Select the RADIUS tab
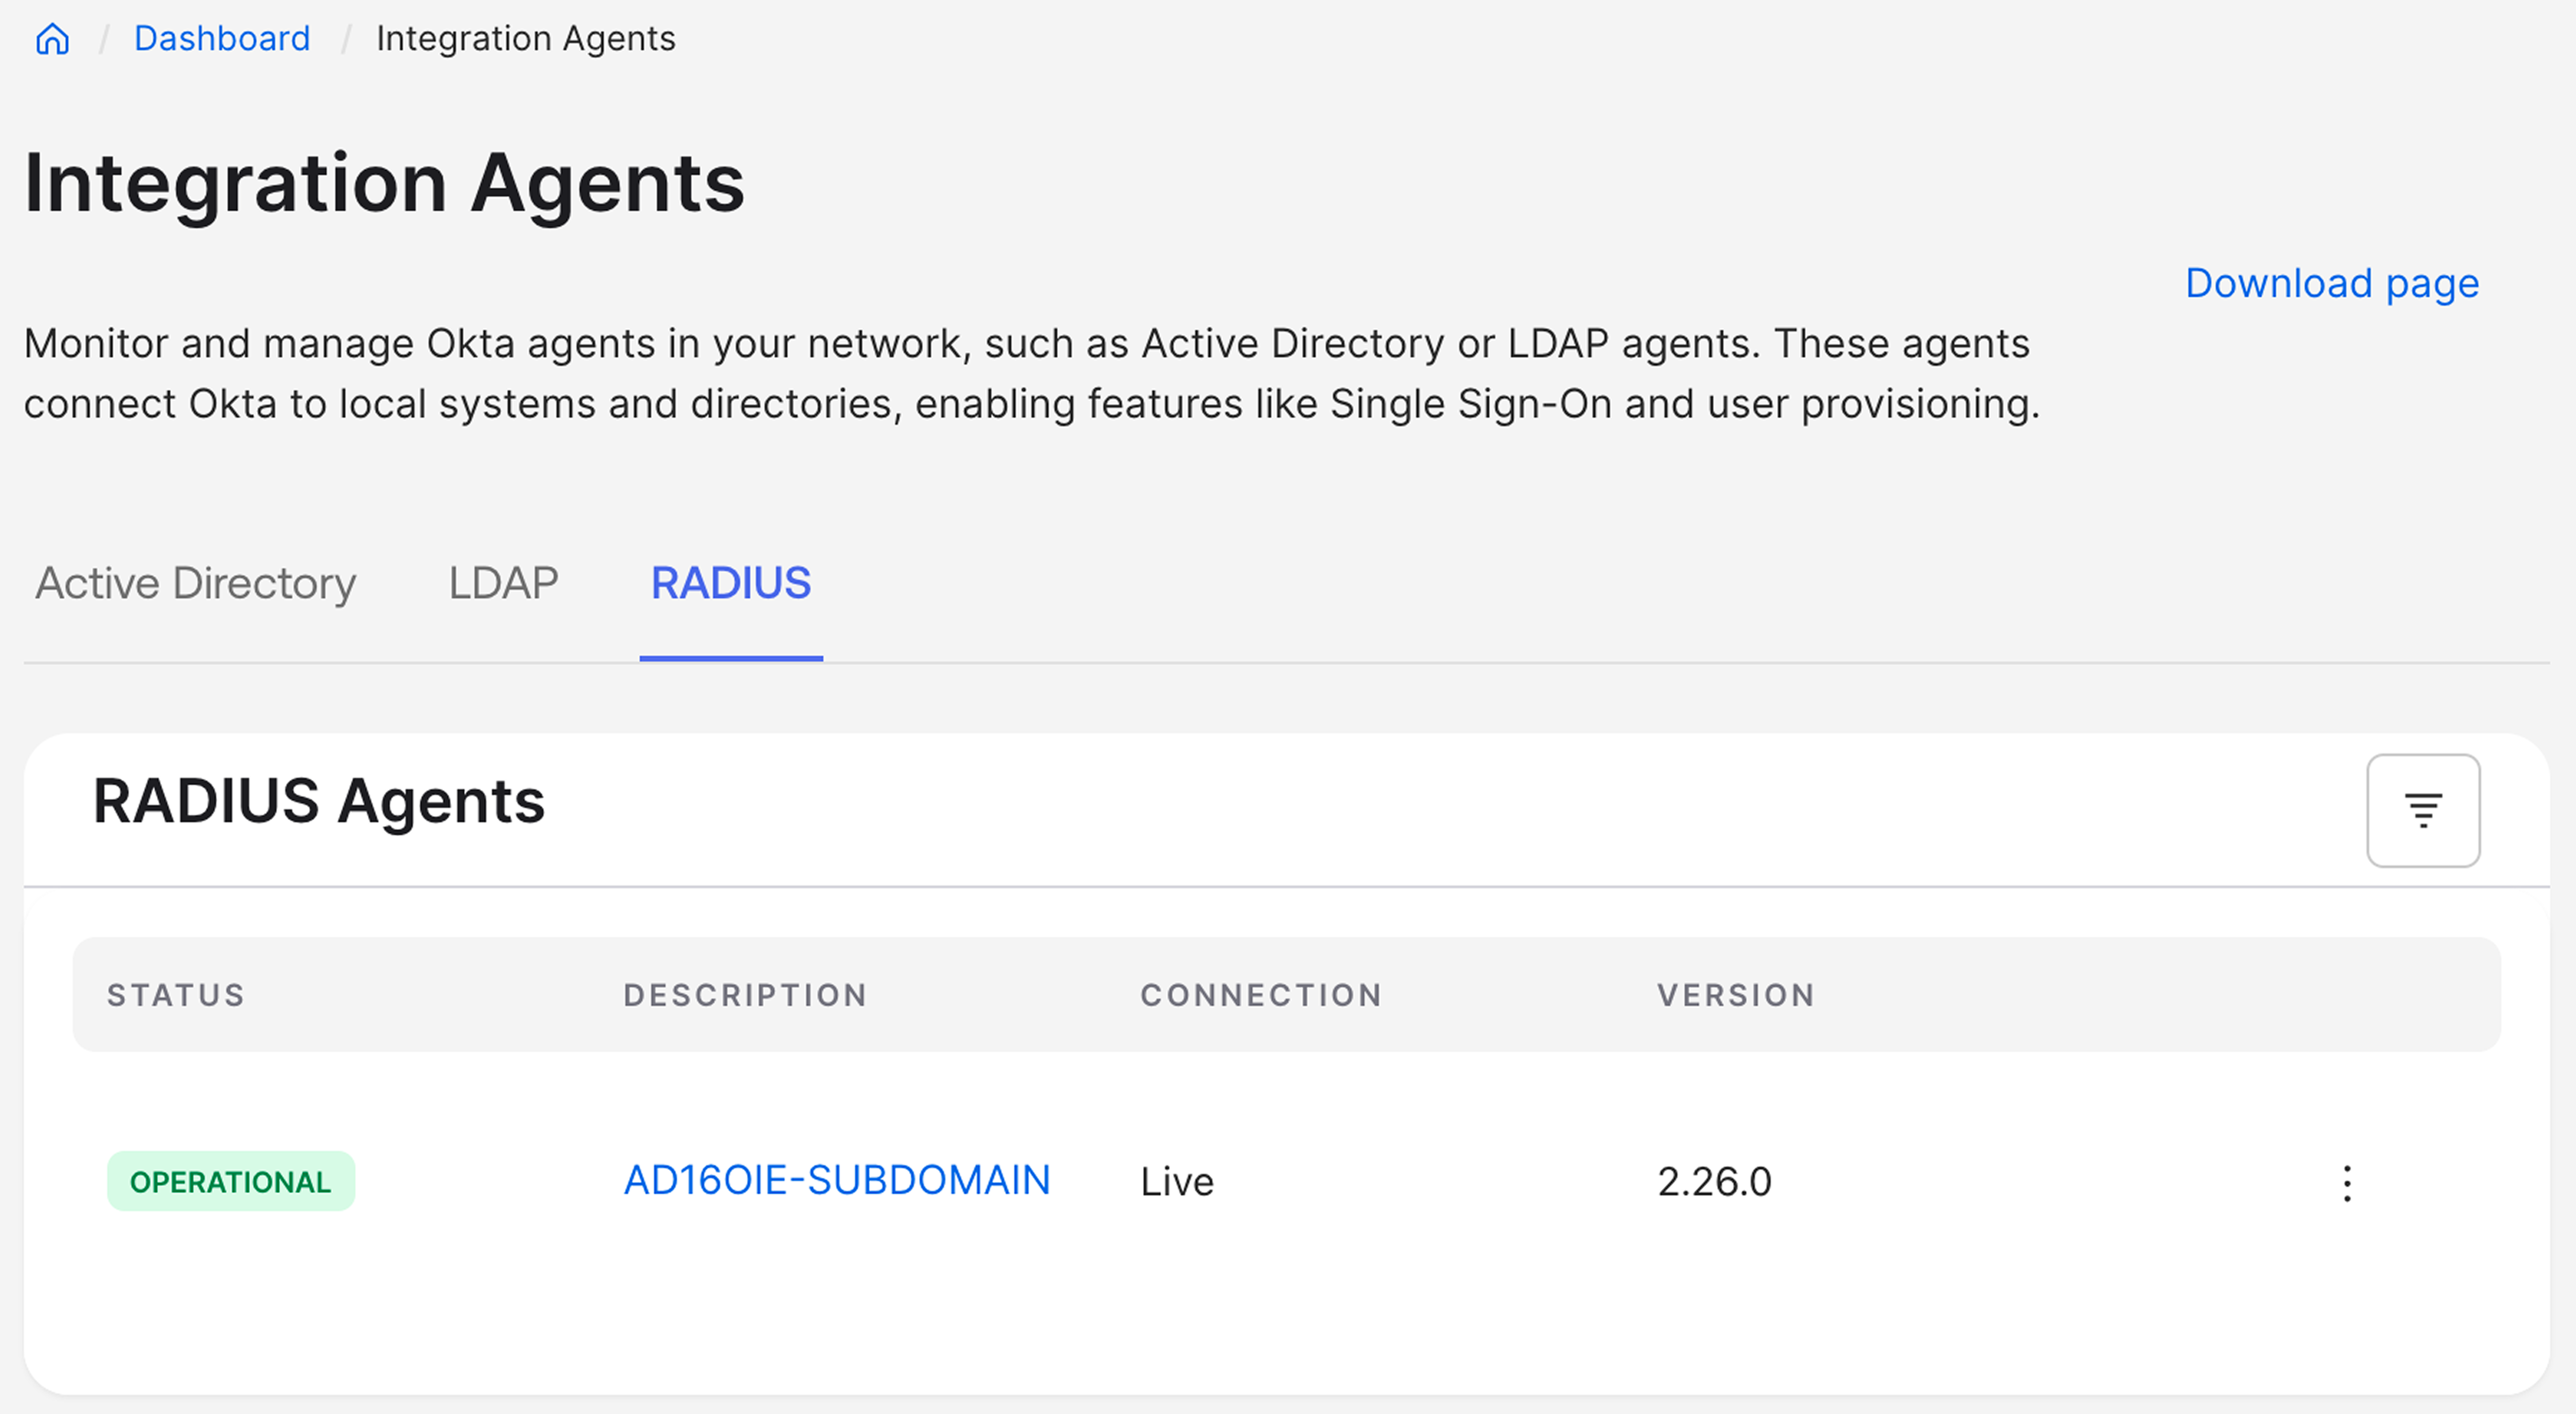 pyautogui.click(x=731, y=583)
